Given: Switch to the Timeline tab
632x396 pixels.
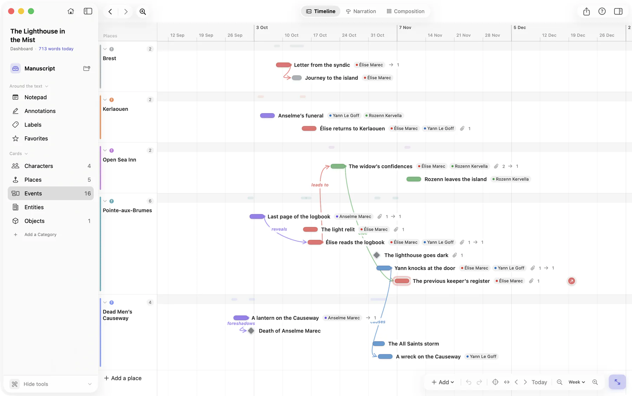Looking at the screenshot, I should [x=321, y=11].
